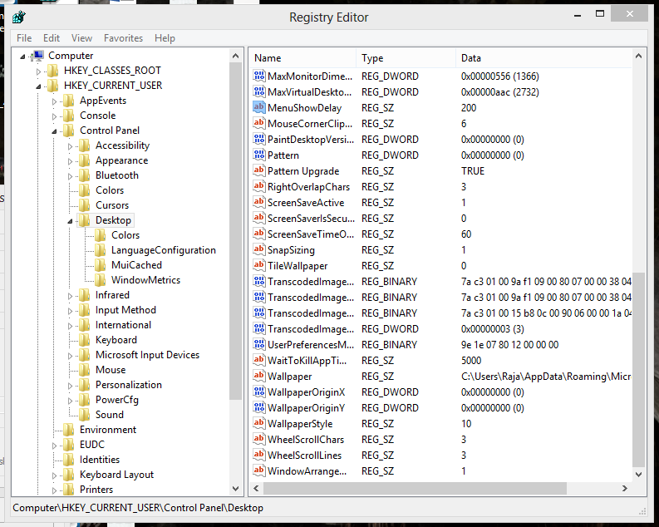Screen dimensions: 659x527
Task: Select the Identities key label
Action: (x=100, y=460)
